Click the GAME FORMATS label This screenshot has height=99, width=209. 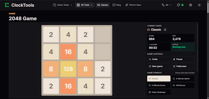point(154,73)
